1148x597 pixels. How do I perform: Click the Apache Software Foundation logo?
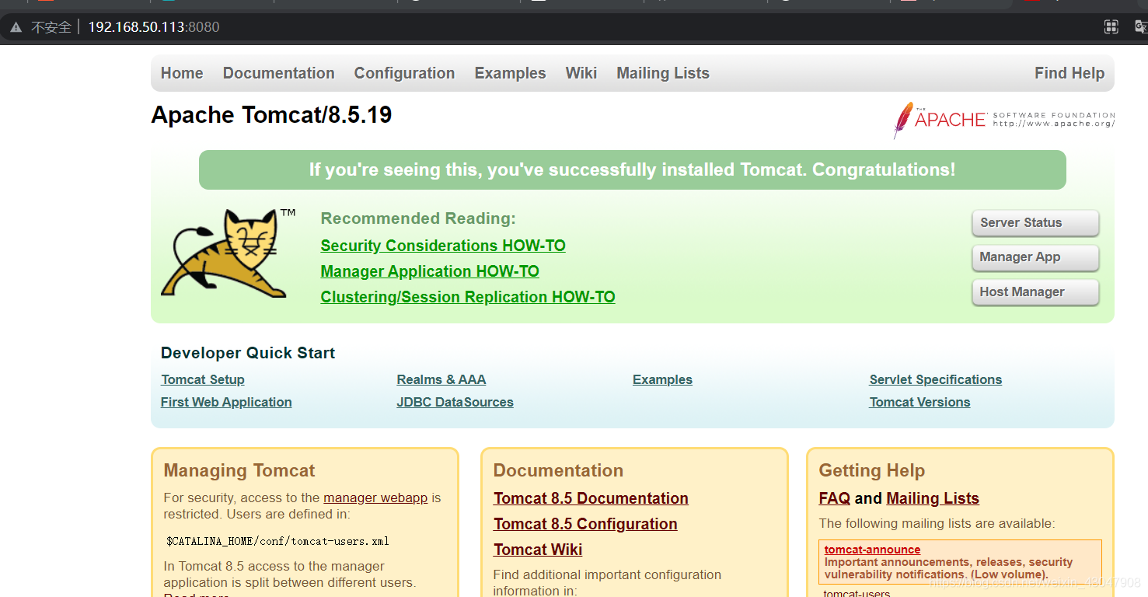pyautogui.click(x=1004, y=120)
